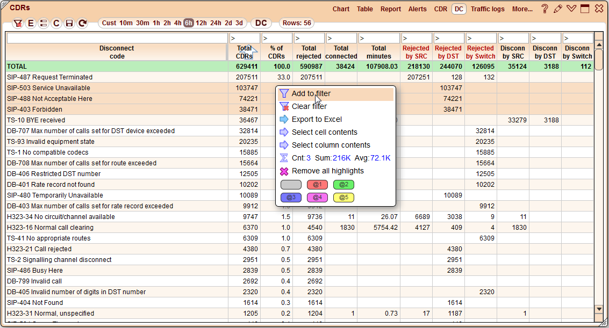Switch time range to 24h
Viewport: 609px width, 328px height.
coord(216,23)
